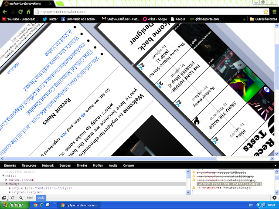Switch to the Elements devtools tab
Screen dimensions: 279x209
(x=10, y=165)
